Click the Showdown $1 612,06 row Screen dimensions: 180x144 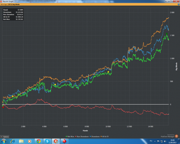[x=13, y=12]
